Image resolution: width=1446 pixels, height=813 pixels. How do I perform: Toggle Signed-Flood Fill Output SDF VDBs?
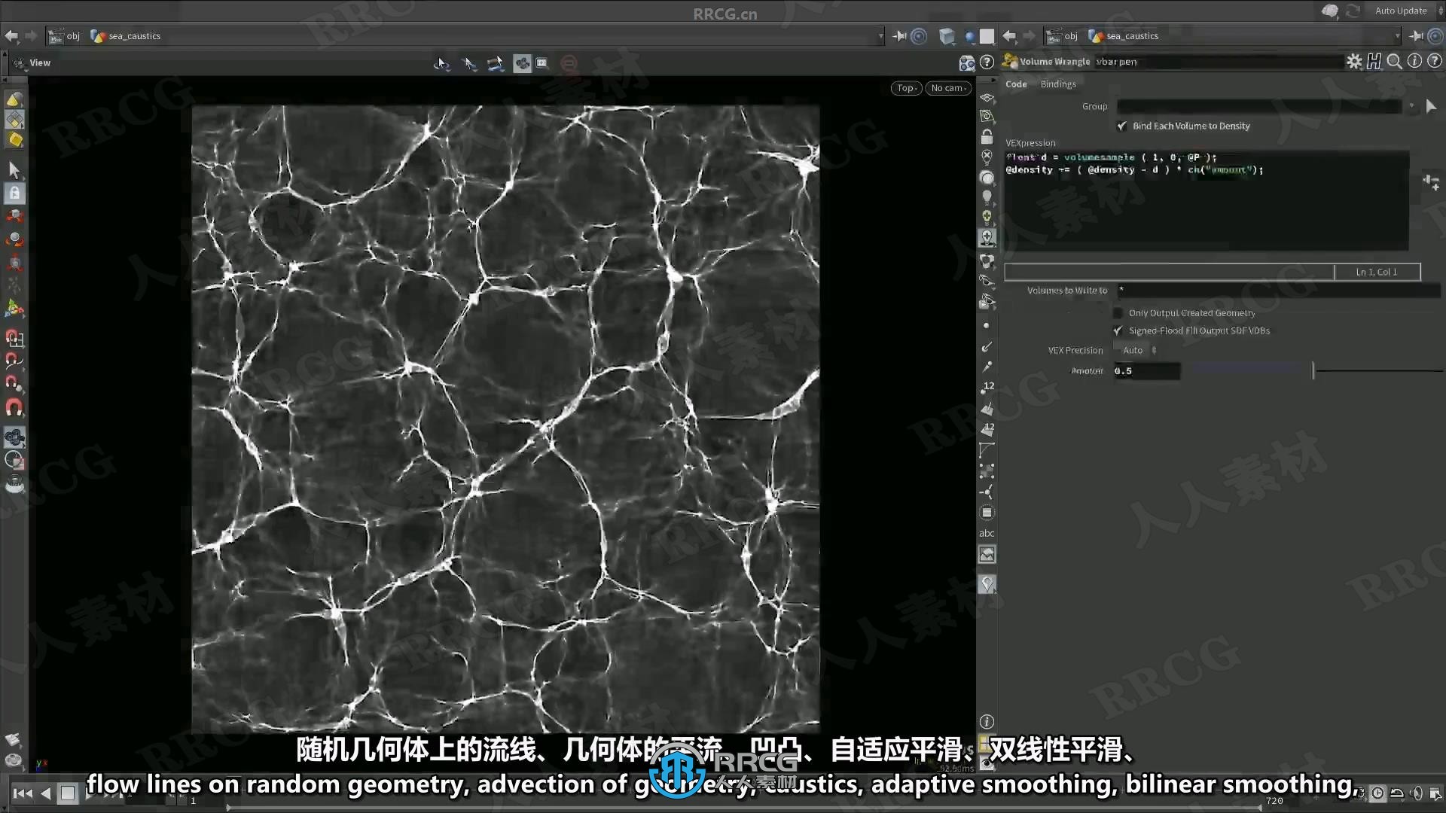click(x=1118, y=330)
